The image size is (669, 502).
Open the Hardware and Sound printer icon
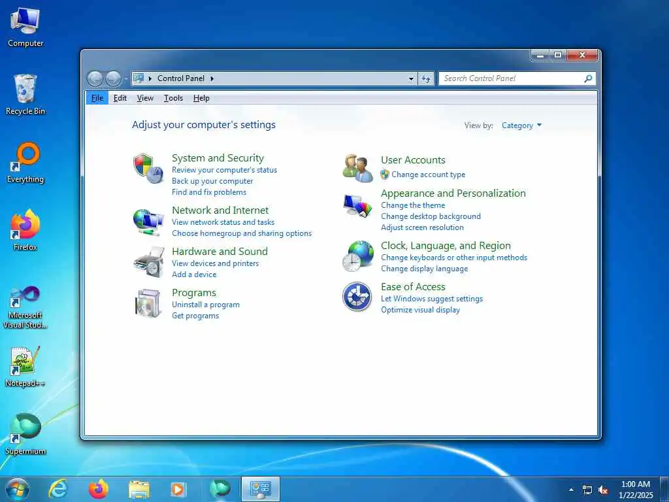pyautogui.click(x=148, y=261)
